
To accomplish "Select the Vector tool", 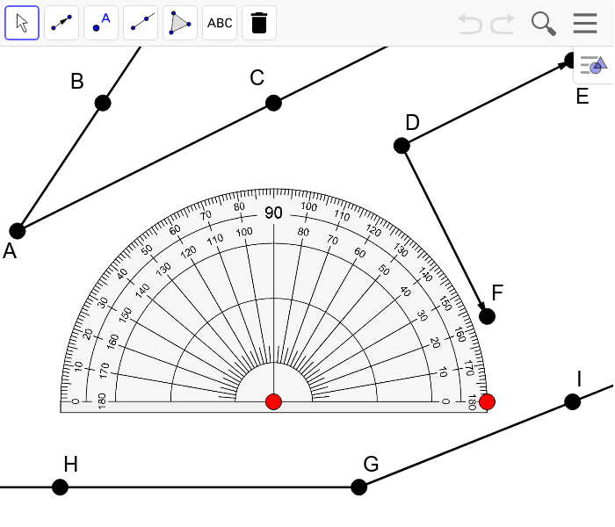I will 61,23.
